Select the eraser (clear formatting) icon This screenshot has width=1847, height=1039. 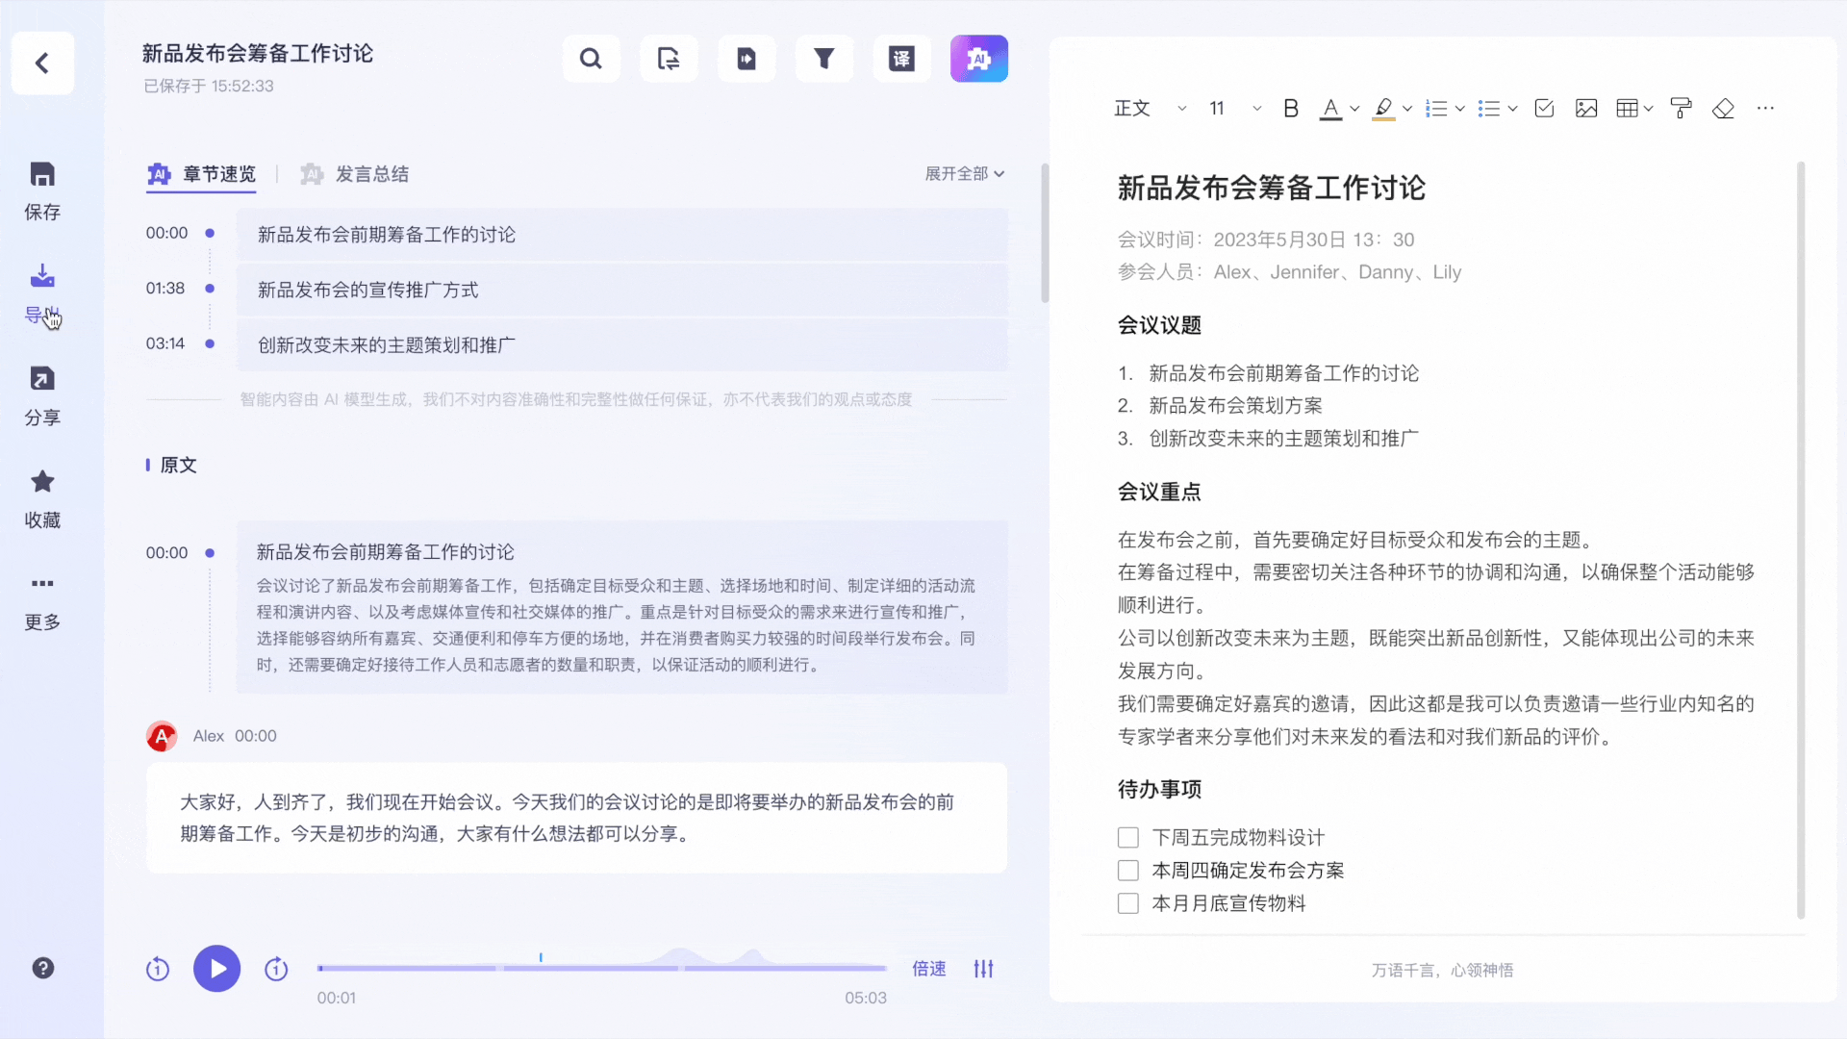(1723, 109)
